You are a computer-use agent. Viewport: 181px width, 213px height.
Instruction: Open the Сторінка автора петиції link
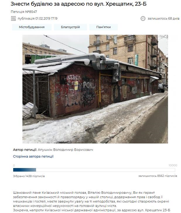33,156
